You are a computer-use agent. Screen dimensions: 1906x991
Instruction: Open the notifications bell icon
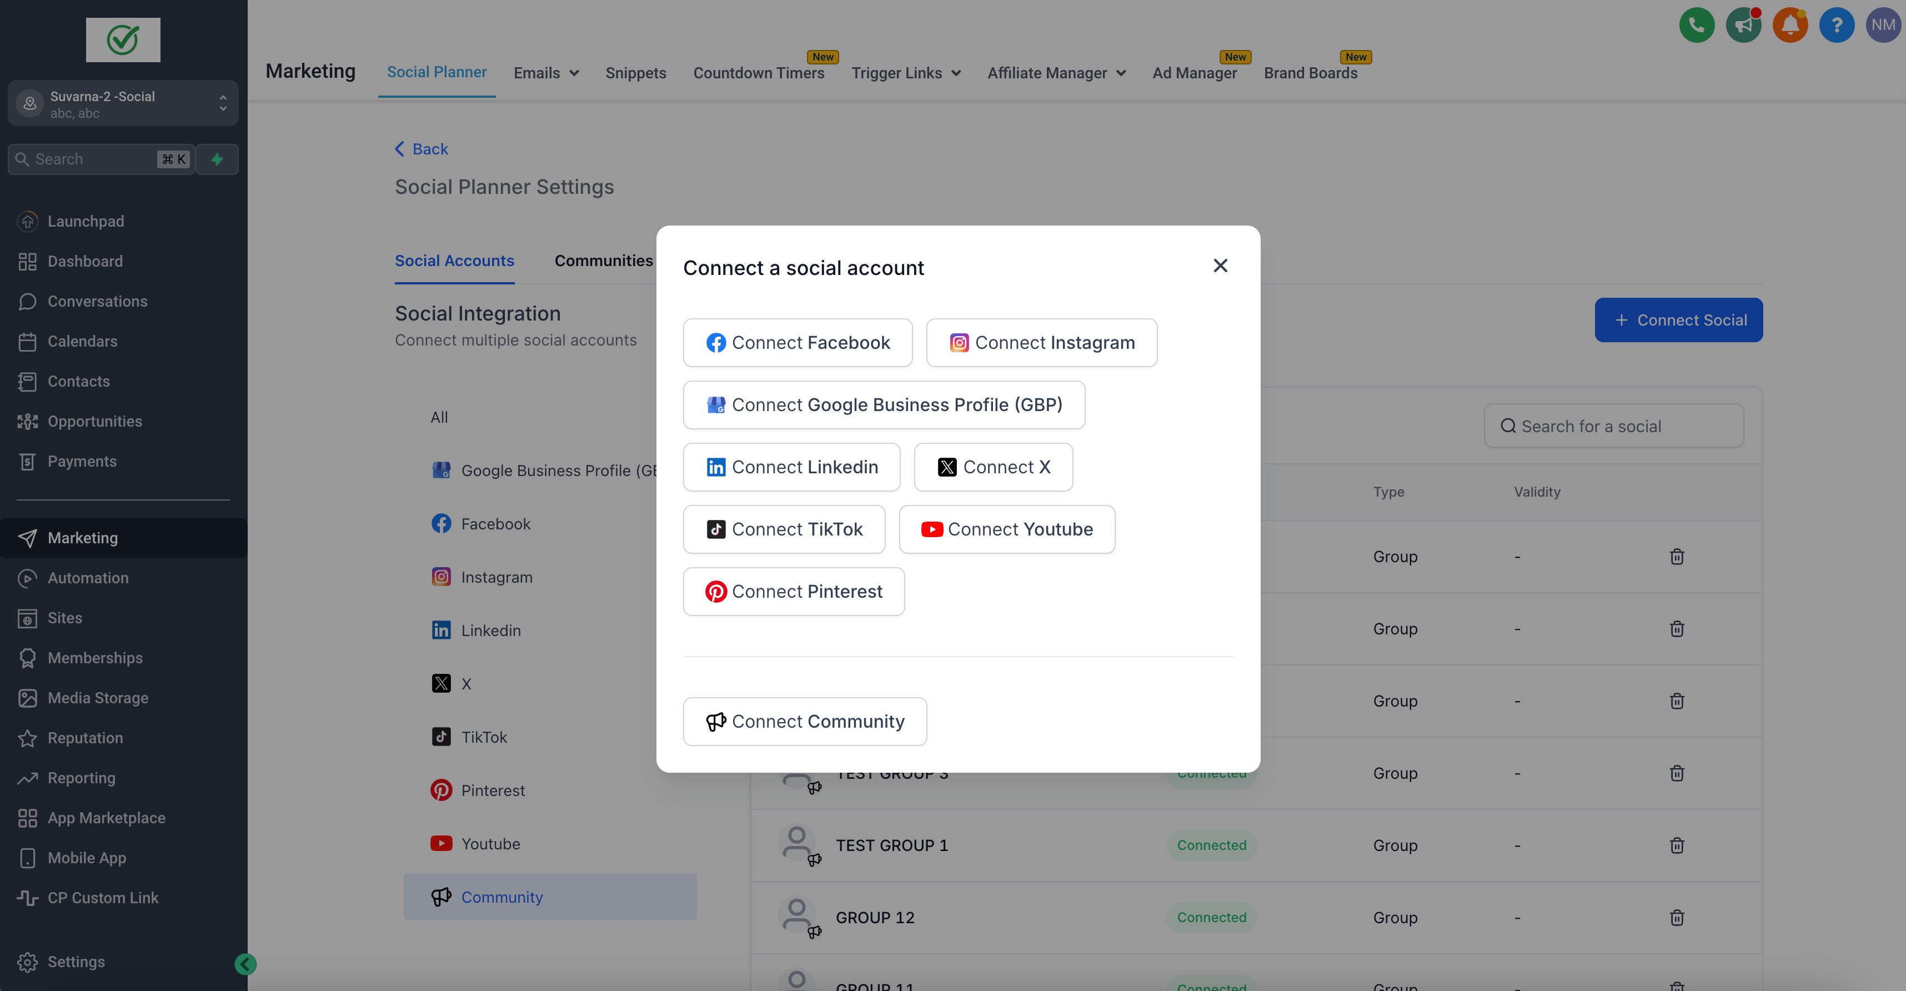1790,25
